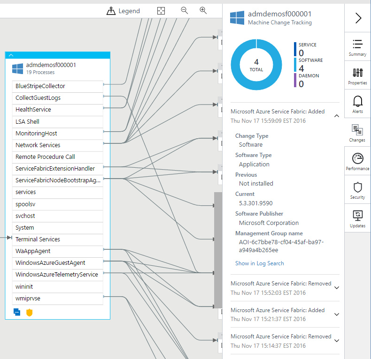Select the Network Services process
371x359 pixels.
pos(57,145)
